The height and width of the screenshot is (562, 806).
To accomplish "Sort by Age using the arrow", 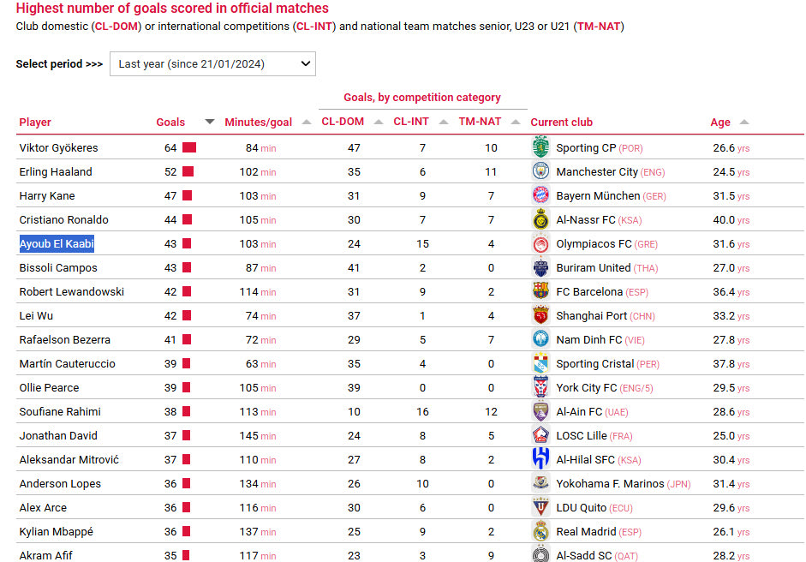I will click(x=743, y=122).
